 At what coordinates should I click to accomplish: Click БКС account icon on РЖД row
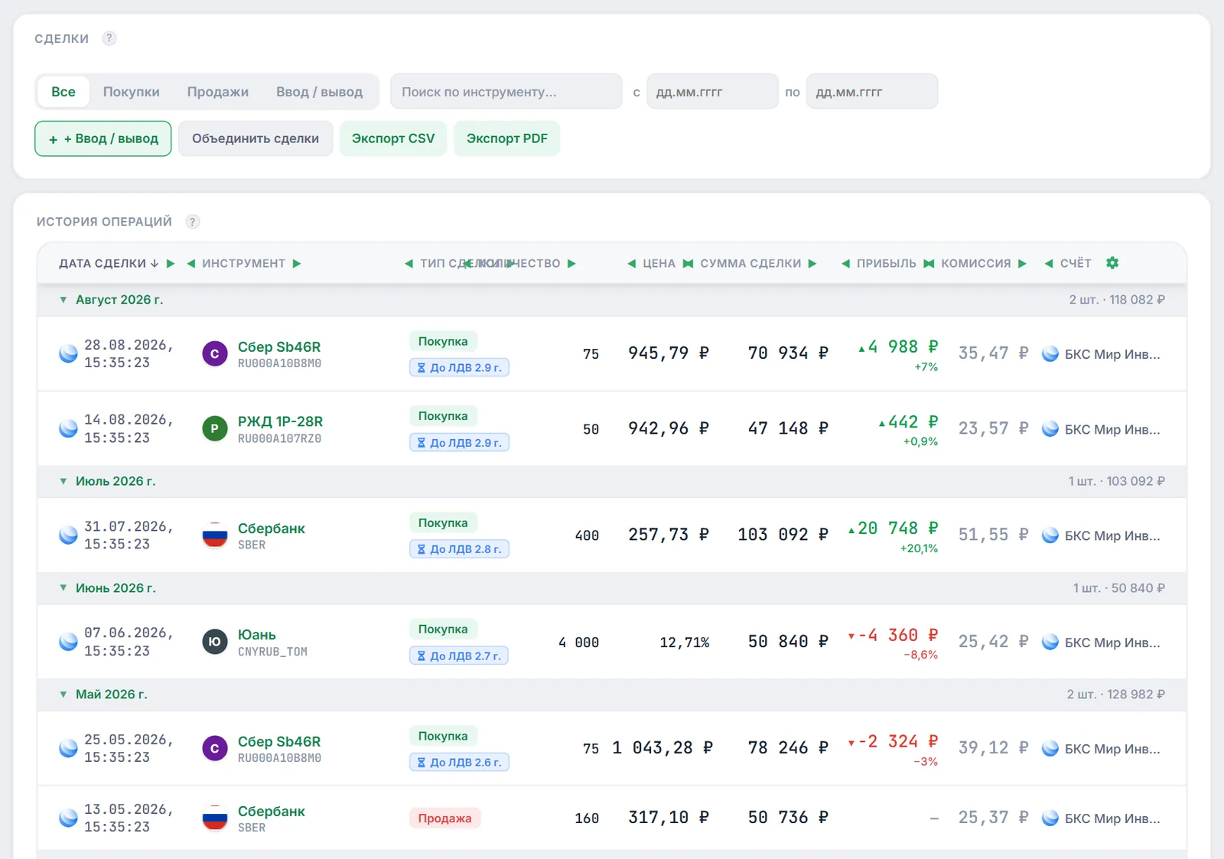pos(1050,429)
